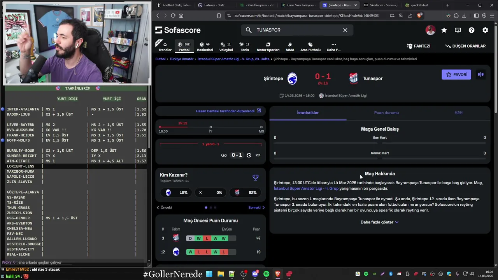Open the profile avatar menu

[x=430, y=30]
